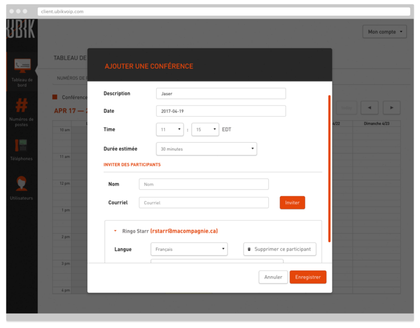
Task: Click the Date field 2017-04-19
Action: point(220,111)
